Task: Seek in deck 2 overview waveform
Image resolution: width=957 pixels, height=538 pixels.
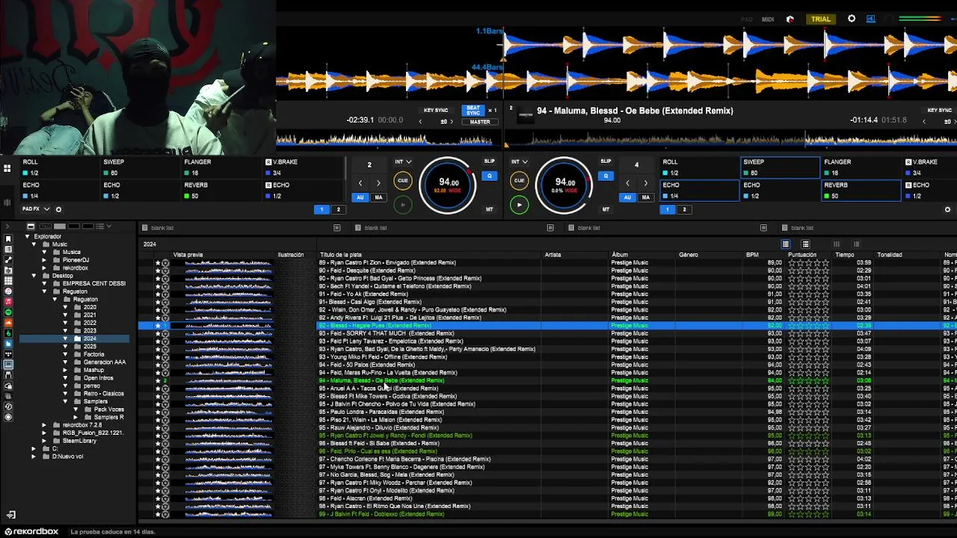Action: click(730, 139)
